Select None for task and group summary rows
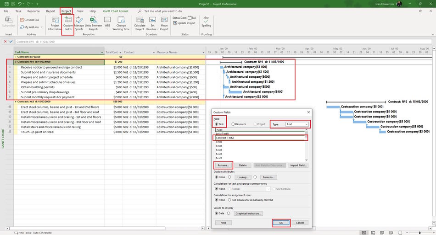This screenshot has height=235, width=436. pyautogui.click(x=216, y=189)
